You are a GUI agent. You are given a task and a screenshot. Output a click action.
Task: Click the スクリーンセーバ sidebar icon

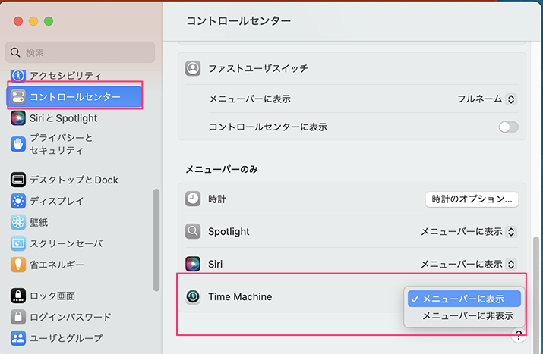pos(18,243)
